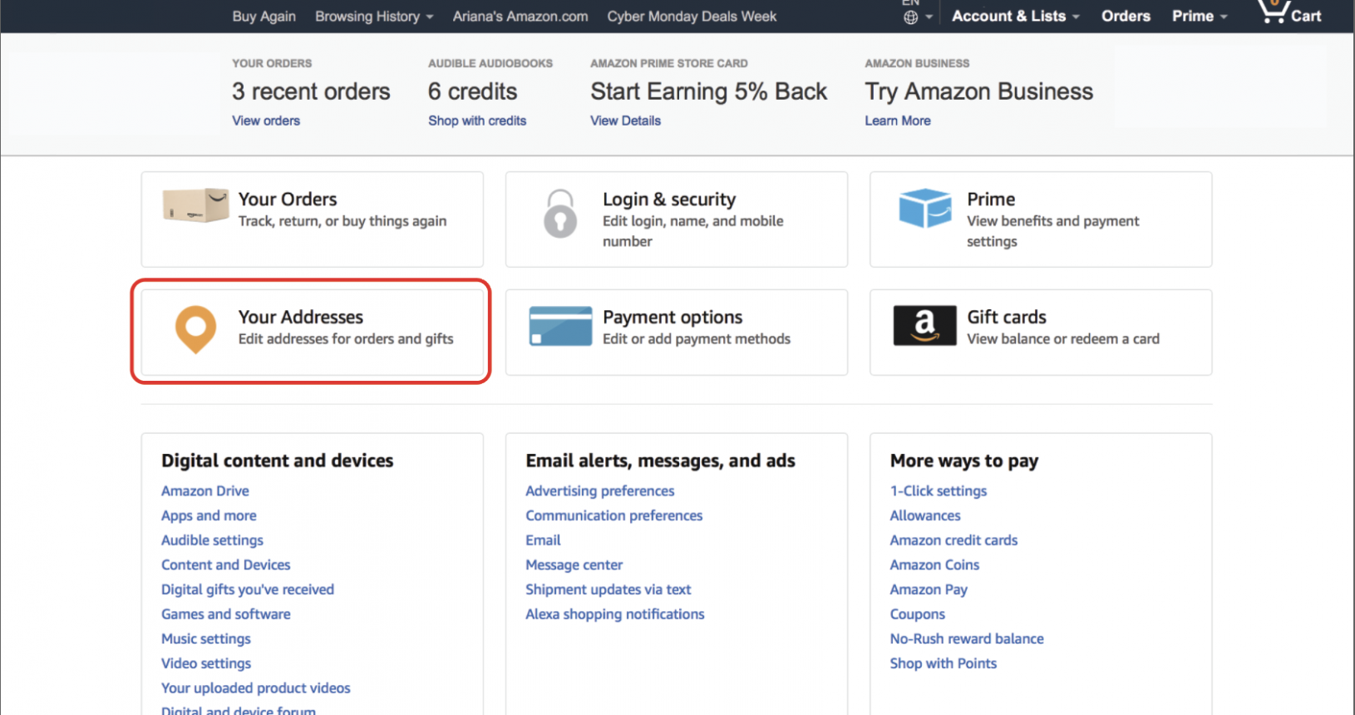Image resolution: width=1355 pixels, height=715 pixels.
Task: Expand the Account & Lists dropdown
Action: (1015, 16)
